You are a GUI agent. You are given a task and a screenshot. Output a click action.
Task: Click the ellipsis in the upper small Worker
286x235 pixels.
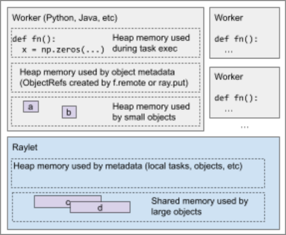[228, 50]
